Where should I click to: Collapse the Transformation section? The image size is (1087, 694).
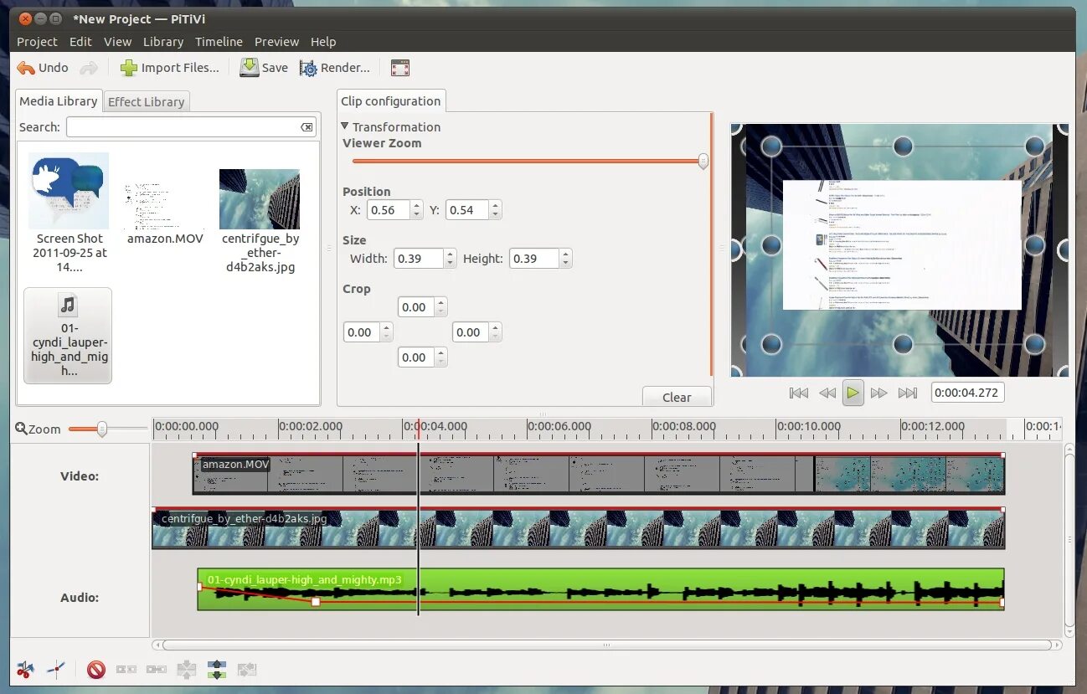pyautogui.click(x=344, y=126)
